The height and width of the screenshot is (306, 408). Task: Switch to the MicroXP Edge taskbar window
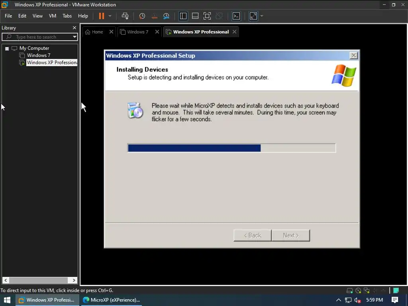pyautogui.click(x=111, y=300)
